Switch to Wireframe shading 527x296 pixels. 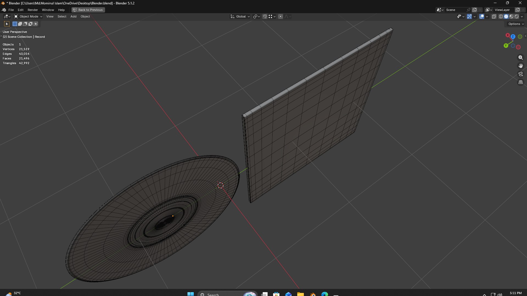(501, 16)
